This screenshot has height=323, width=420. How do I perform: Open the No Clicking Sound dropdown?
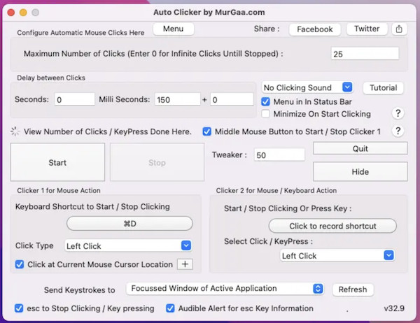point(307,87)
